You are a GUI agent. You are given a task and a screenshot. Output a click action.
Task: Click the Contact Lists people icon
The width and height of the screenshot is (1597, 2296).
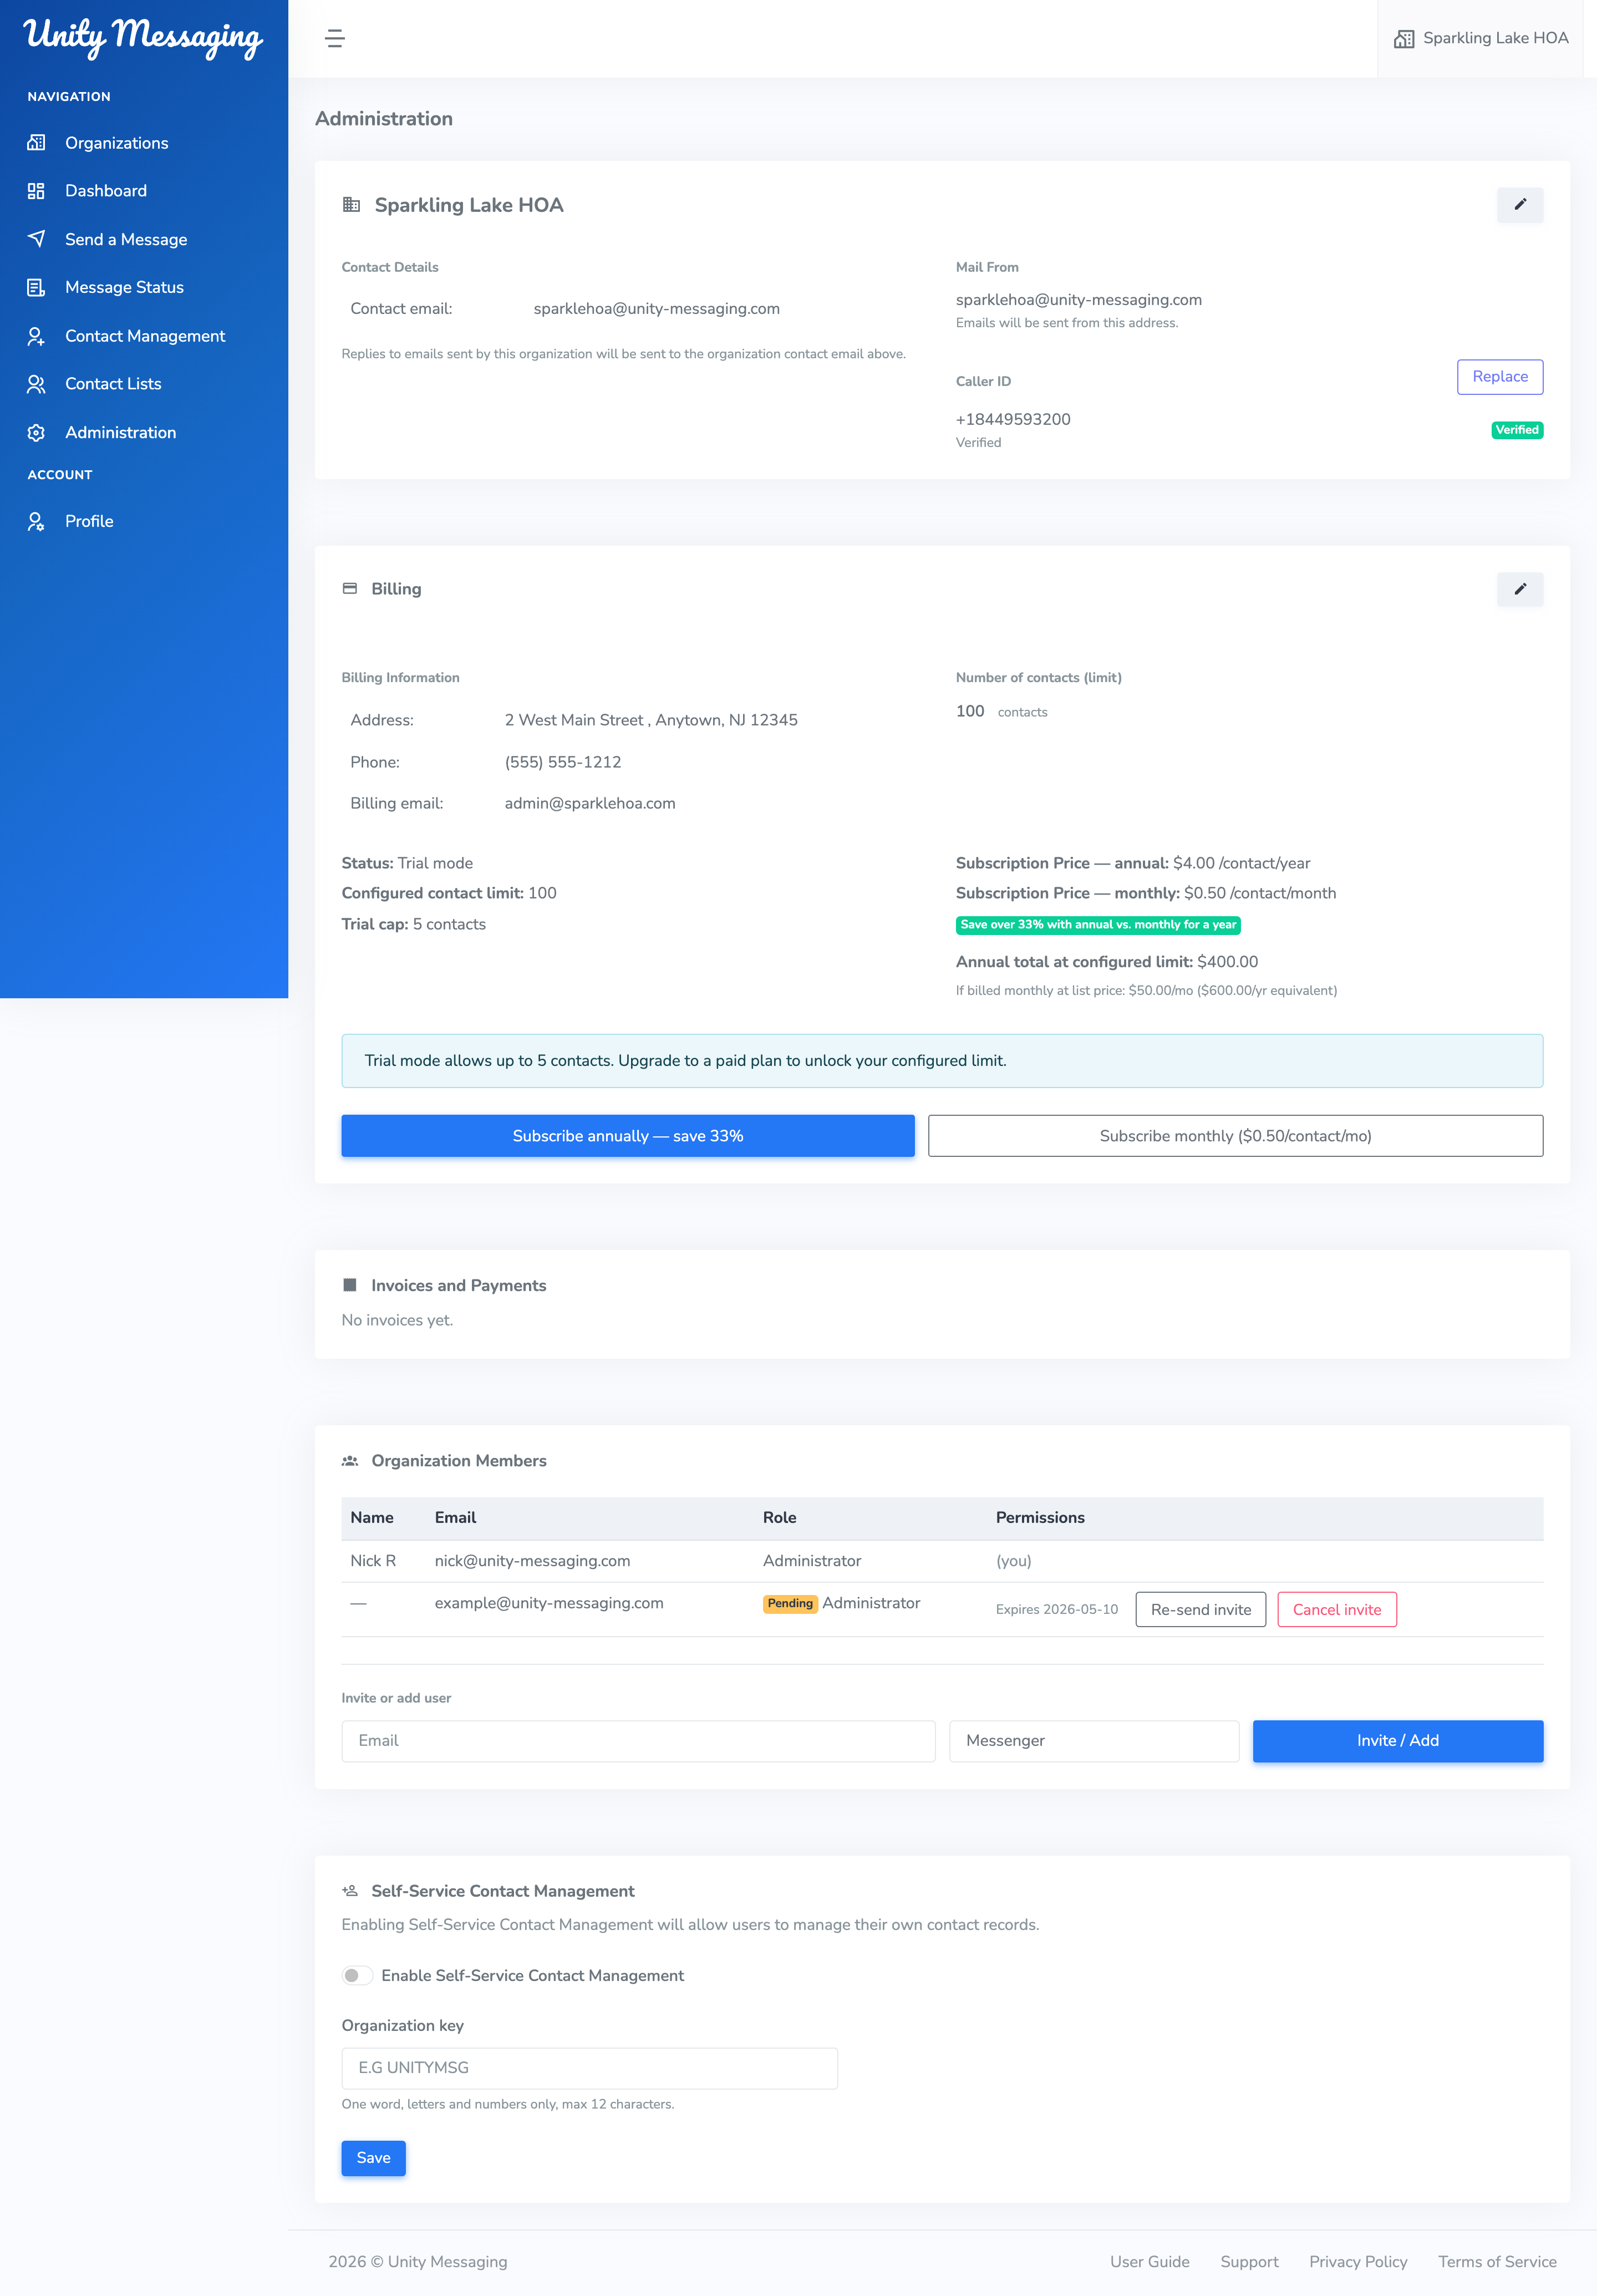coord(36,384)
